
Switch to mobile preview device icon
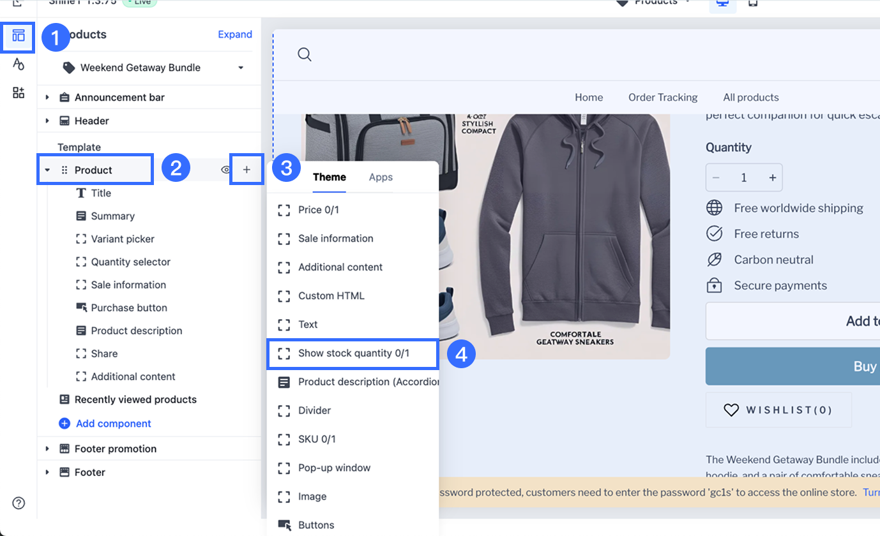coord(753,3)
